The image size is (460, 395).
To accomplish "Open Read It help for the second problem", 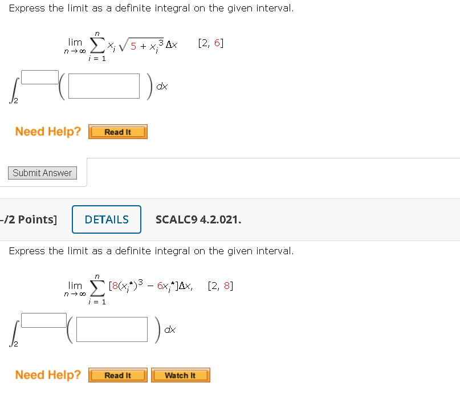I will 117,375.
